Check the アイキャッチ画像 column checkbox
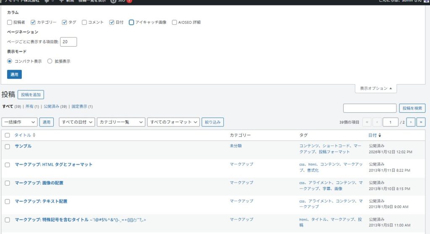 (132, 22)
